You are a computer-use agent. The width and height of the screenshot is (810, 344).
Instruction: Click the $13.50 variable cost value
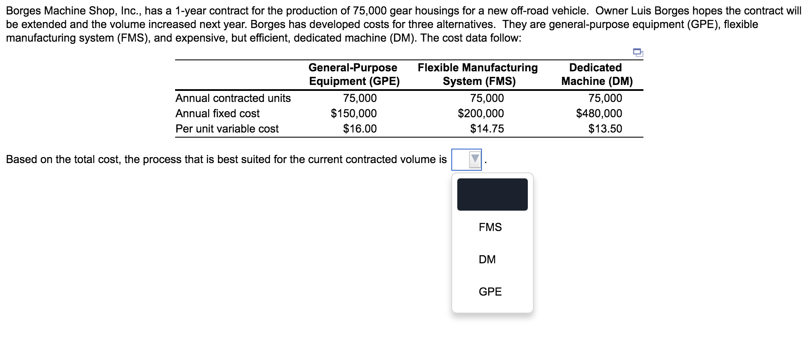point(605,129)
